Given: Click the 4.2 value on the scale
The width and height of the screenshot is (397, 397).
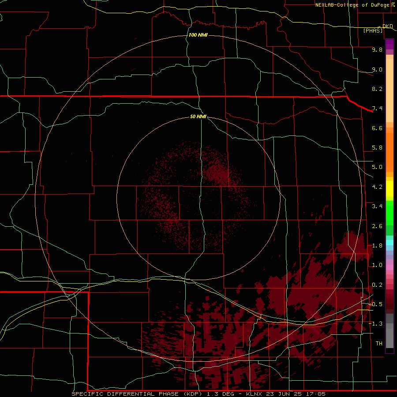Looking at the screenshot, I should coord(377,187).
